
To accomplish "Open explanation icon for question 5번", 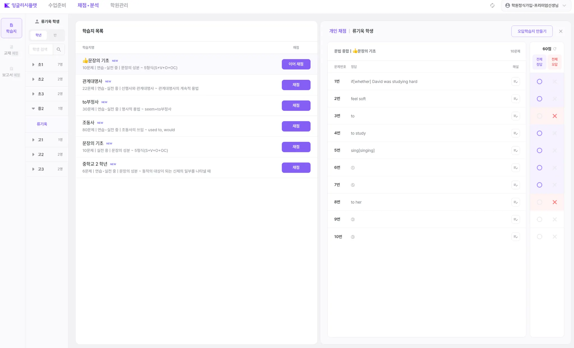I will (515, 150).
